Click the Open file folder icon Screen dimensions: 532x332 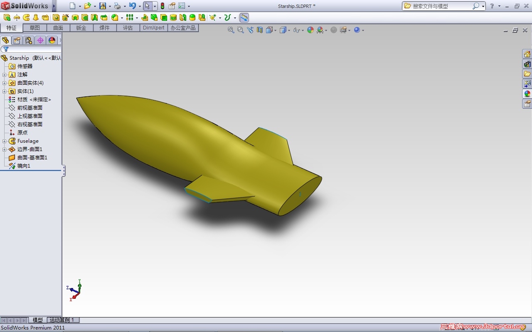point(87,6)
